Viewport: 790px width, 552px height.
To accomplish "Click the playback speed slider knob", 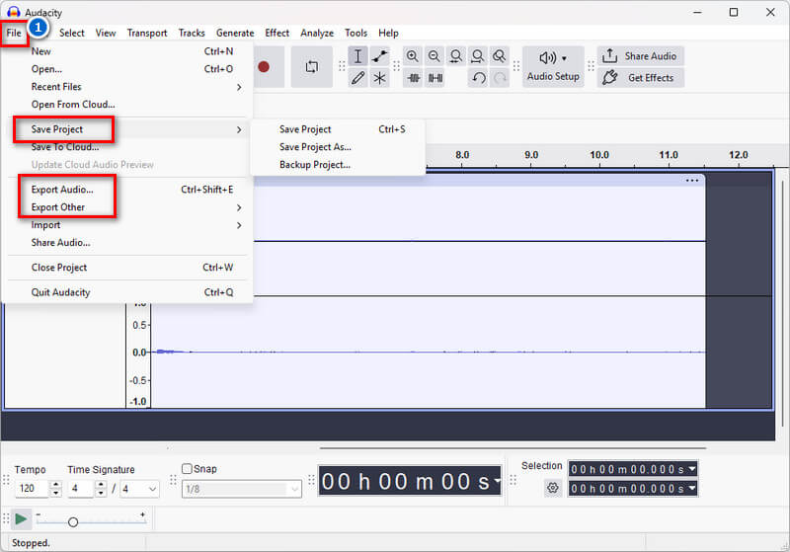I will [x=73, y=522].
